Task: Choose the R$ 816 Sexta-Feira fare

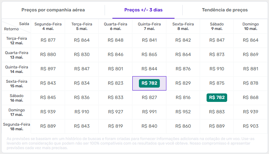Action: pyautogui.click(x=183, y=98)
